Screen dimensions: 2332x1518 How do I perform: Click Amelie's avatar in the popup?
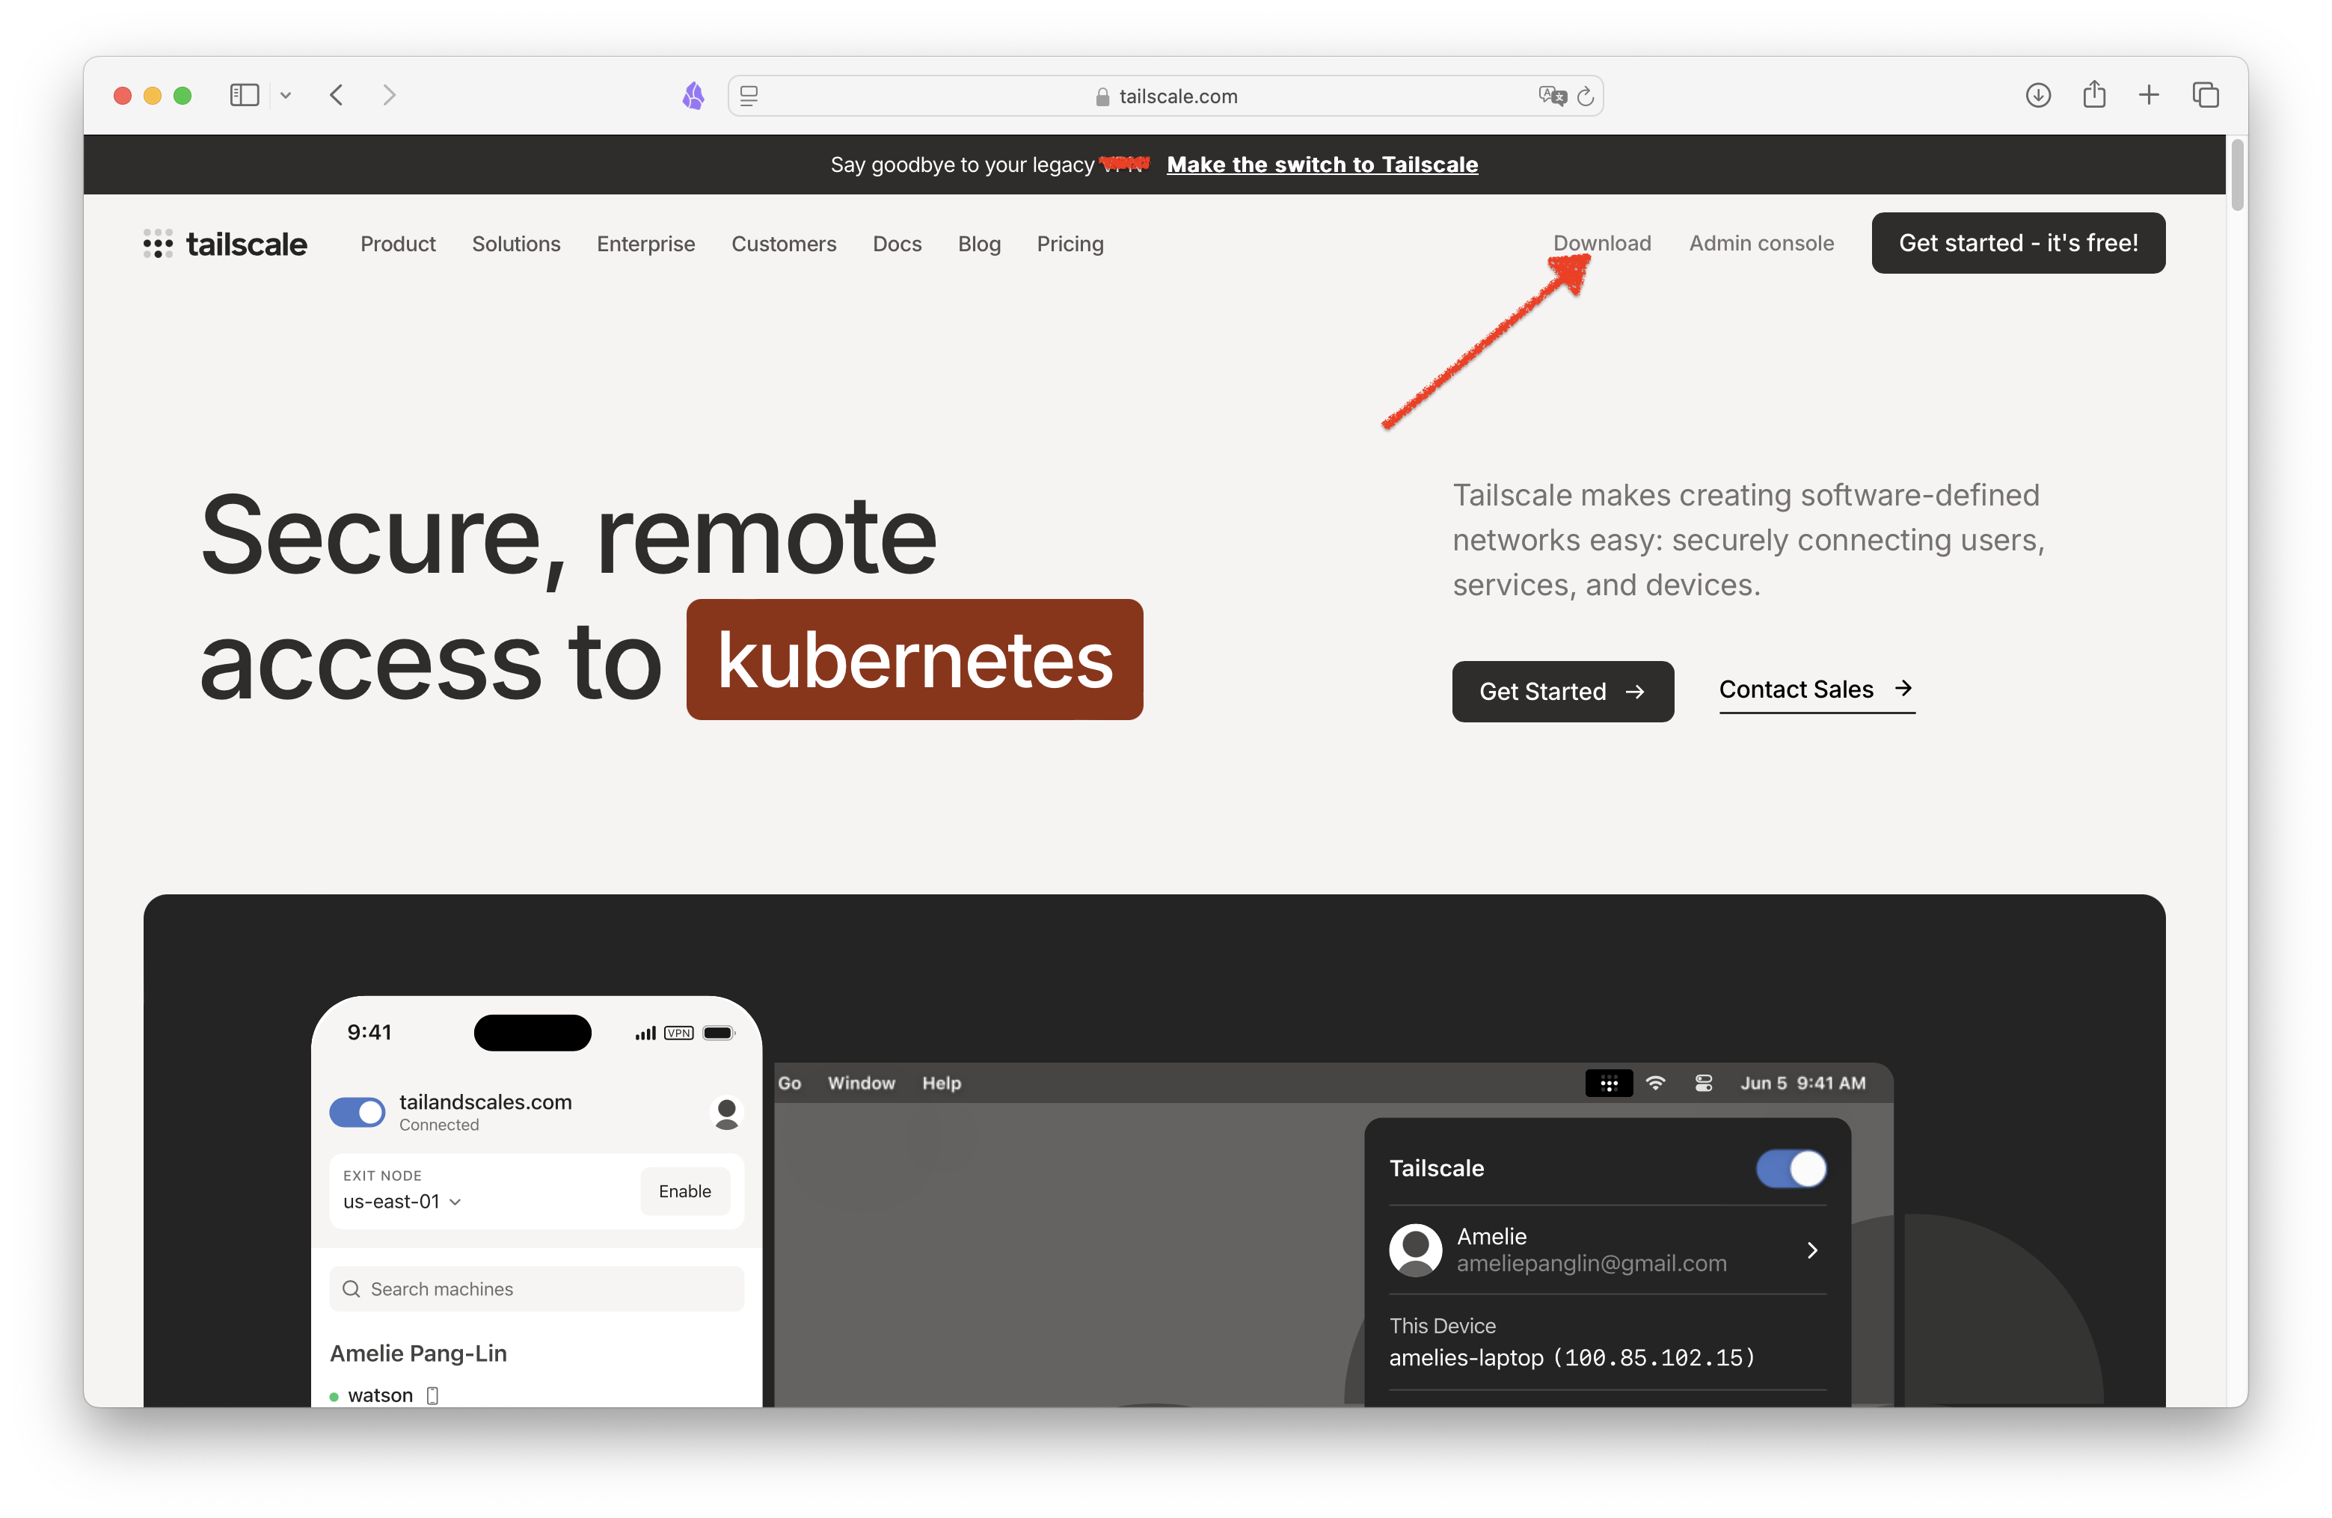click(1415, 1250)
